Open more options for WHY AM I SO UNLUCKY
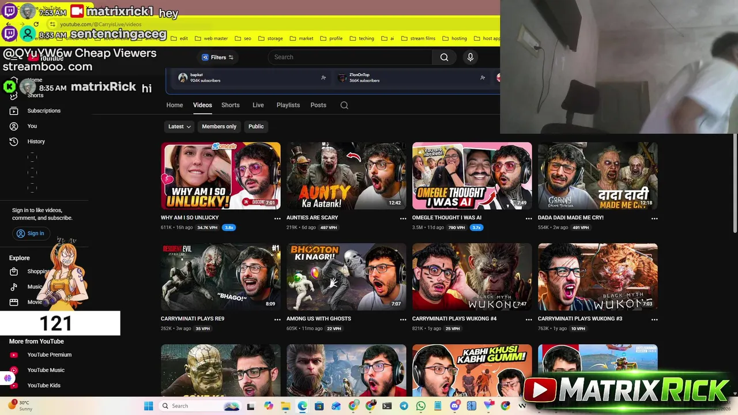 pyautogui.click(x=277, y=218)
